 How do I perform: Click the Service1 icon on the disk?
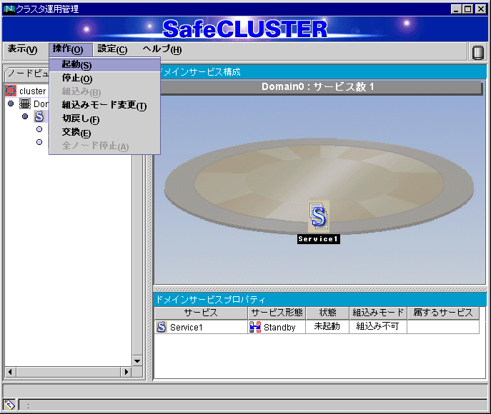pyautogui.click(x=318, y=216)
